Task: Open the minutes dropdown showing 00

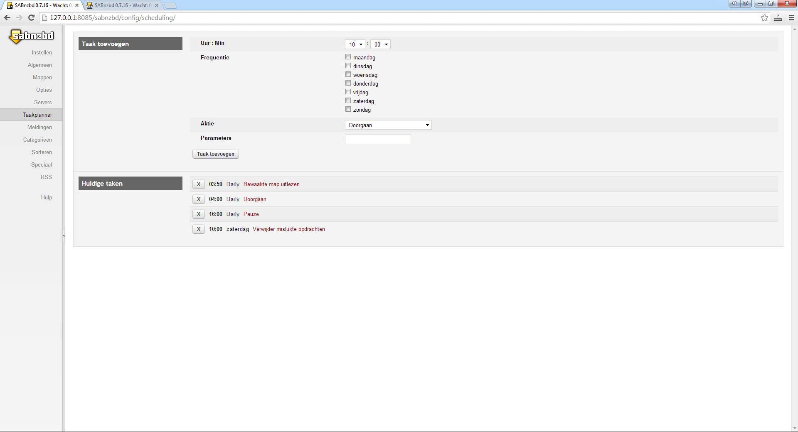Action: coord(380,44)
